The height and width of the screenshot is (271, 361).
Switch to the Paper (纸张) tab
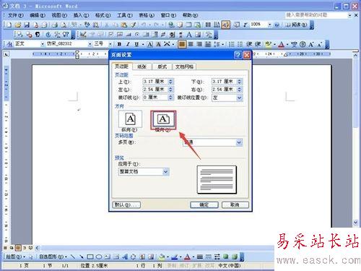[142, 66]
